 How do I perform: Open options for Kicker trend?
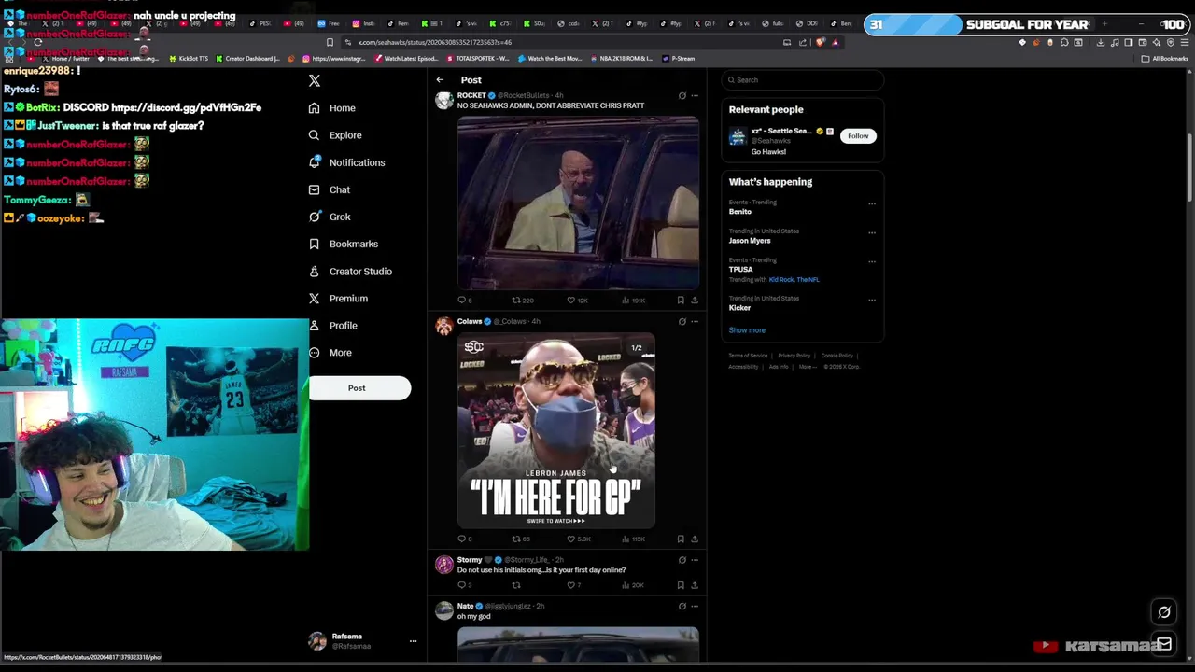click(x=872, y=300)
